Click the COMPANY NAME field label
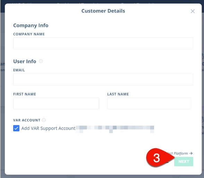The width and height of the screenshot is (204, 178). click(x=29, y=34)
